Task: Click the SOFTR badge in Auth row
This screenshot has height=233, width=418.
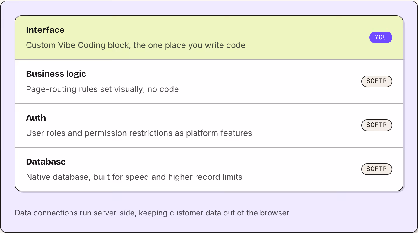Action: click(376, 125)
